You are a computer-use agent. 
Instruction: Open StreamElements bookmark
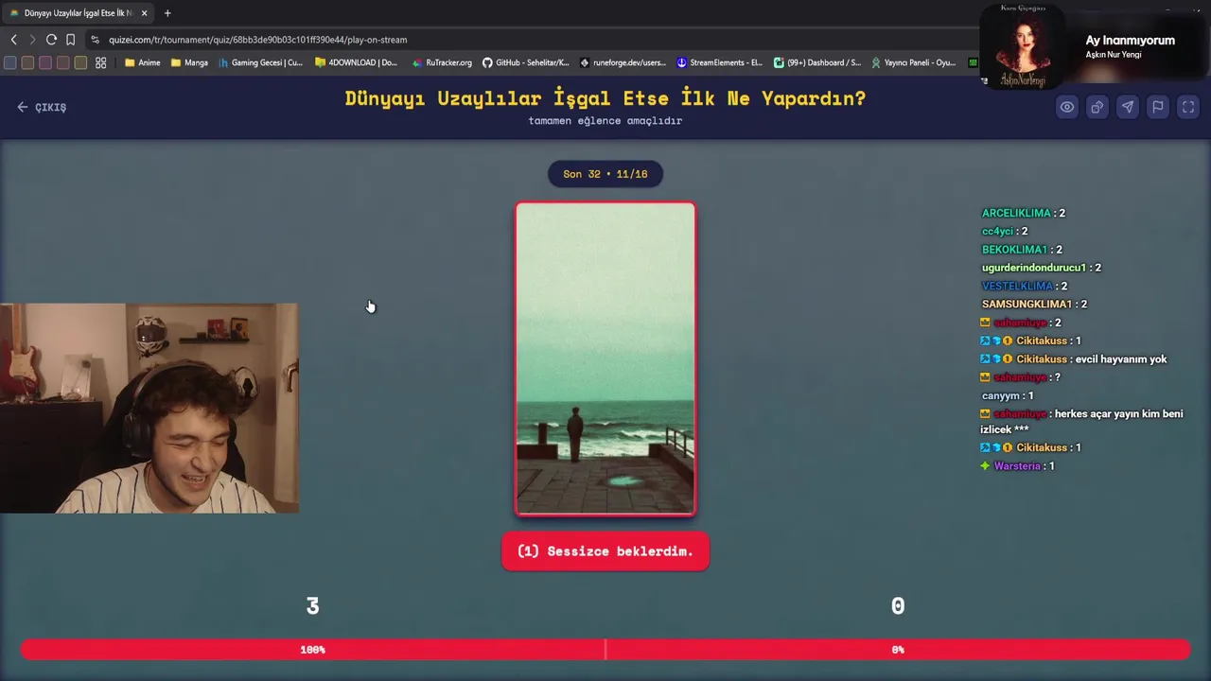[x=719, y=62]
